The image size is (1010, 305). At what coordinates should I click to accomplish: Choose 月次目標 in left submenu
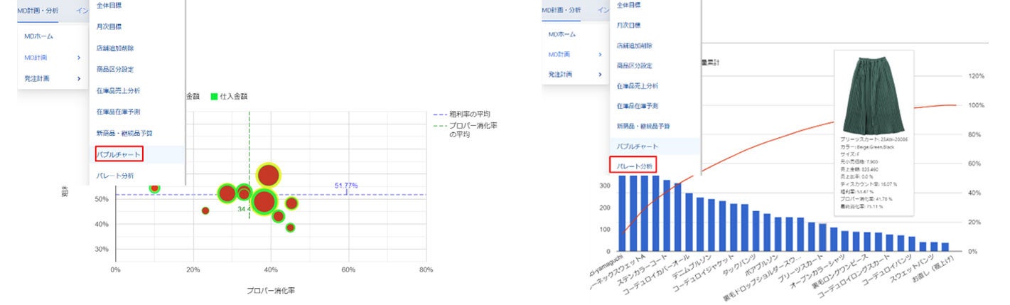pyautogui.click(x=109, y=26)
